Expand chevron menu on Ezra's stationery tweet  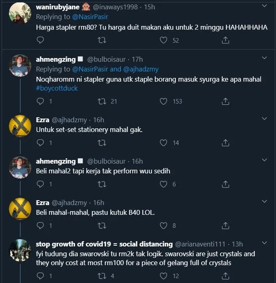point(264,119)
